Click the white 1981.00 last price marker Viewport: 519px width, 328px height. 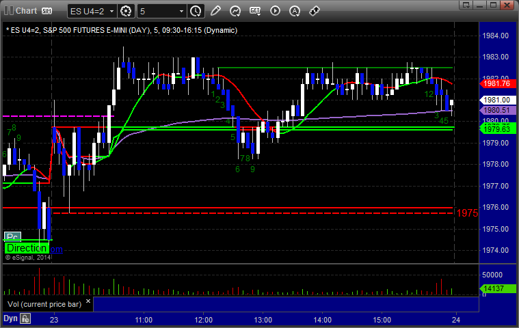click(498, 100)
